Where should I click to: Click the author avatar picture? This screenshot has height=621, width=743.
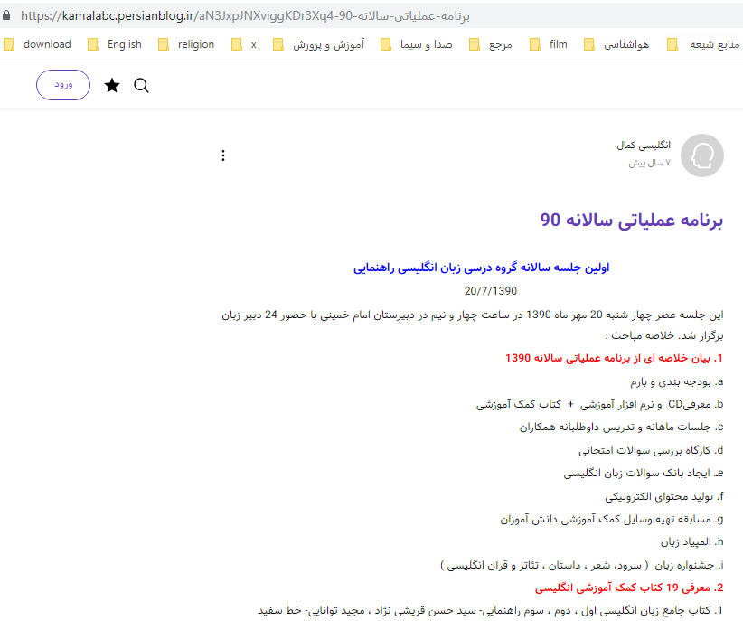tap(701, 155)
